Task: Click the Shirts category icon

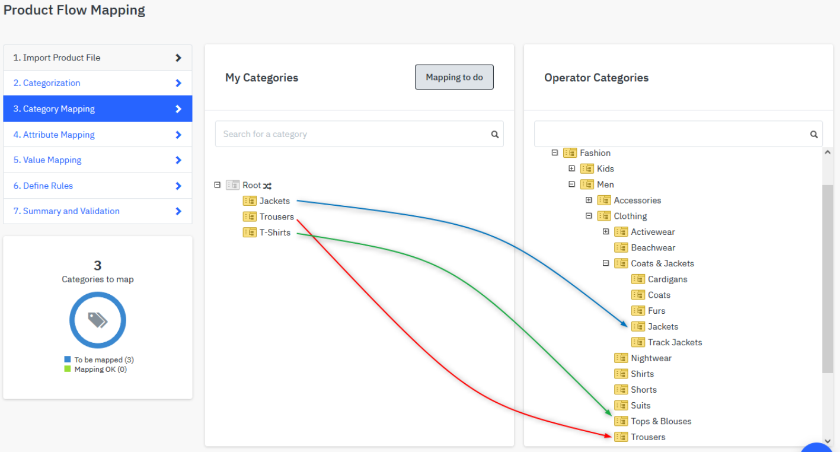Action: click(621, 374)
